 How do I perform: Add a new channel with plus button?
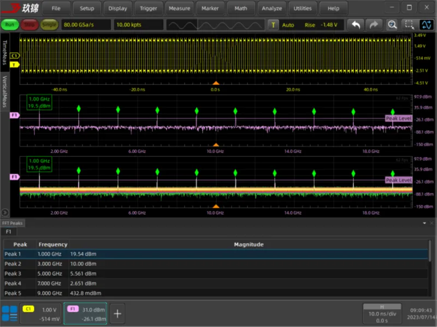click(117, 313)
